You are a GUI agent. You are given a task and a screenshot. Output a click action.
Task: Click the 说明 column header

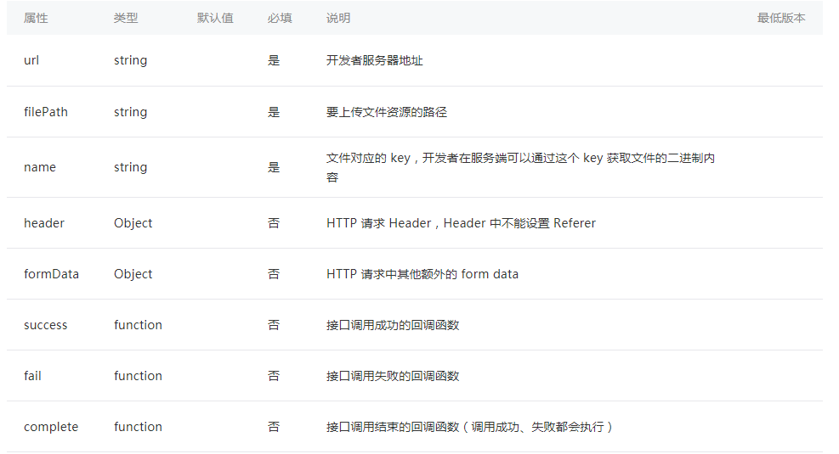[x=338, y=18]
